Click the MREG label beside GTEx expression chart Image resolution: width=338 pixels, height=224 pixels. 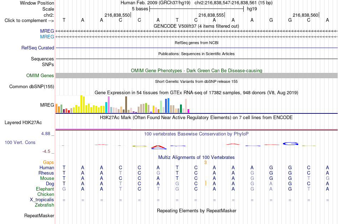(x=47, y=105)
